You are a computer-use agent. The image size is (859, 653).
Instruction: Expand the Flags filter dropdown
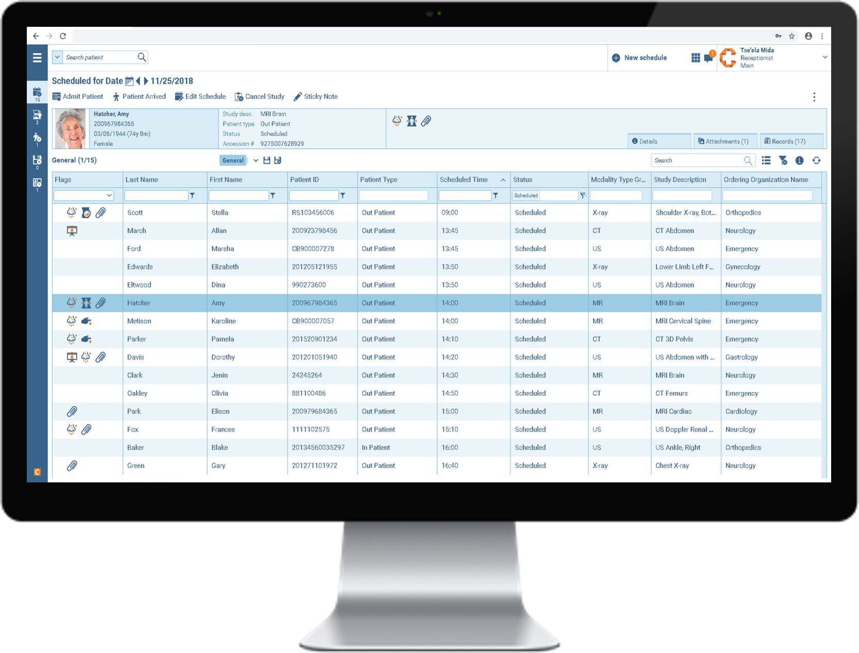coord(109,195)
